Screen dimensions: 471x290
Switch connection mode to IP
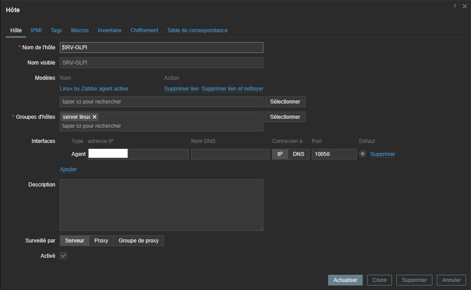(280, 154)
